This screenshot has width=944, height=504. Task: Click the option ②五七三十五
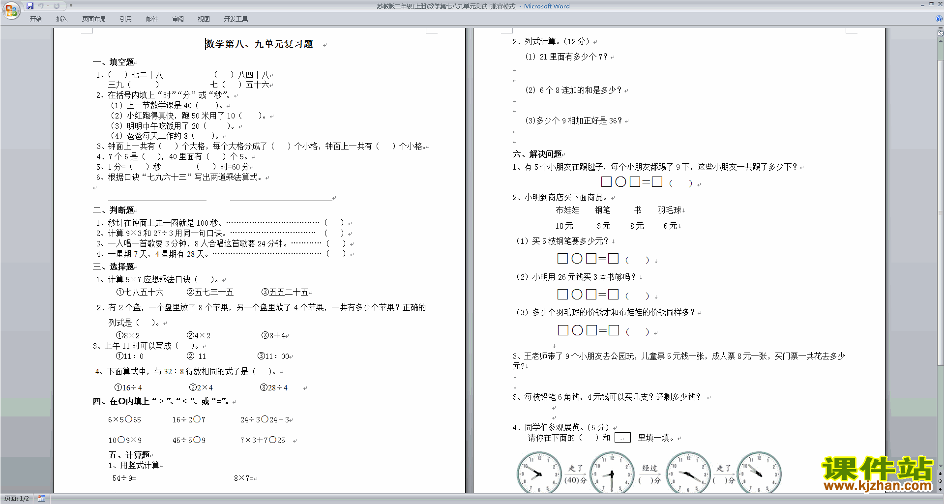[x=210, y=292]
